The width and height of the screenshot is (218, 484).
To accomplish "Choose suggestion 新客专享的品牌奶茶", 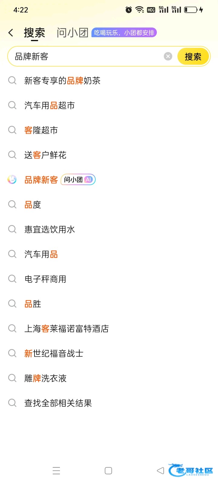I will [62, 81].
